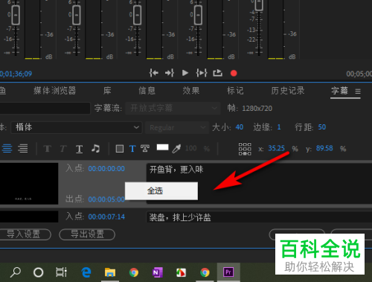Click the Go to In point transport icon
This screenshot has width=372, height=282.
pos(154,73)
